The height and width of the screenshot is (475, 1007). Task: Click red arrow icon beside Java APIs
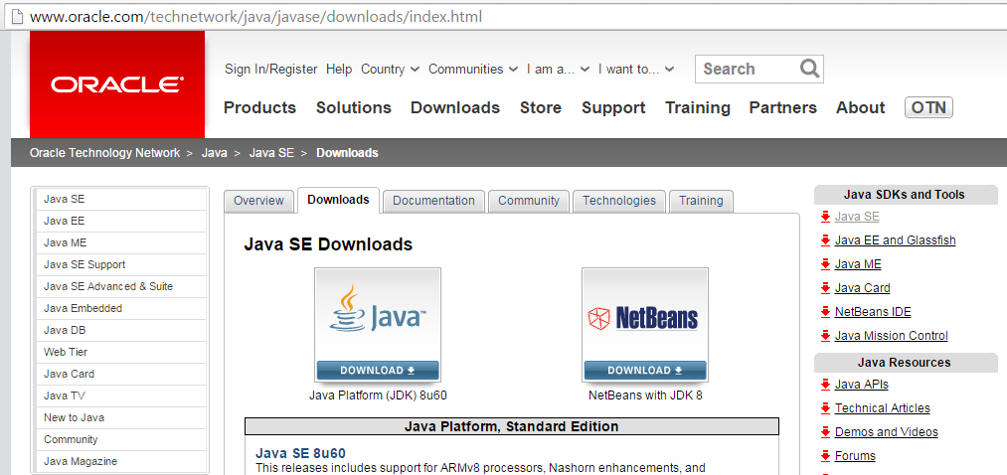click(825, 385)
